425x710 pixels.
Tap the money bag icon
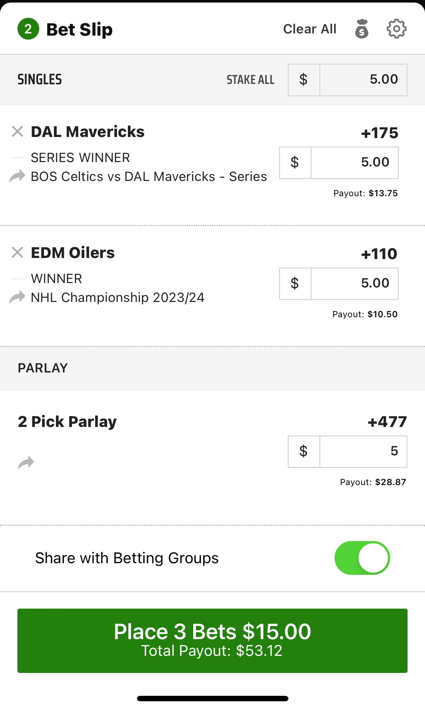361,29
